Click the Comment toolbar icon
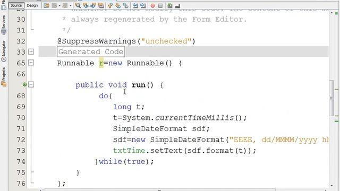 tap(170, 6)
